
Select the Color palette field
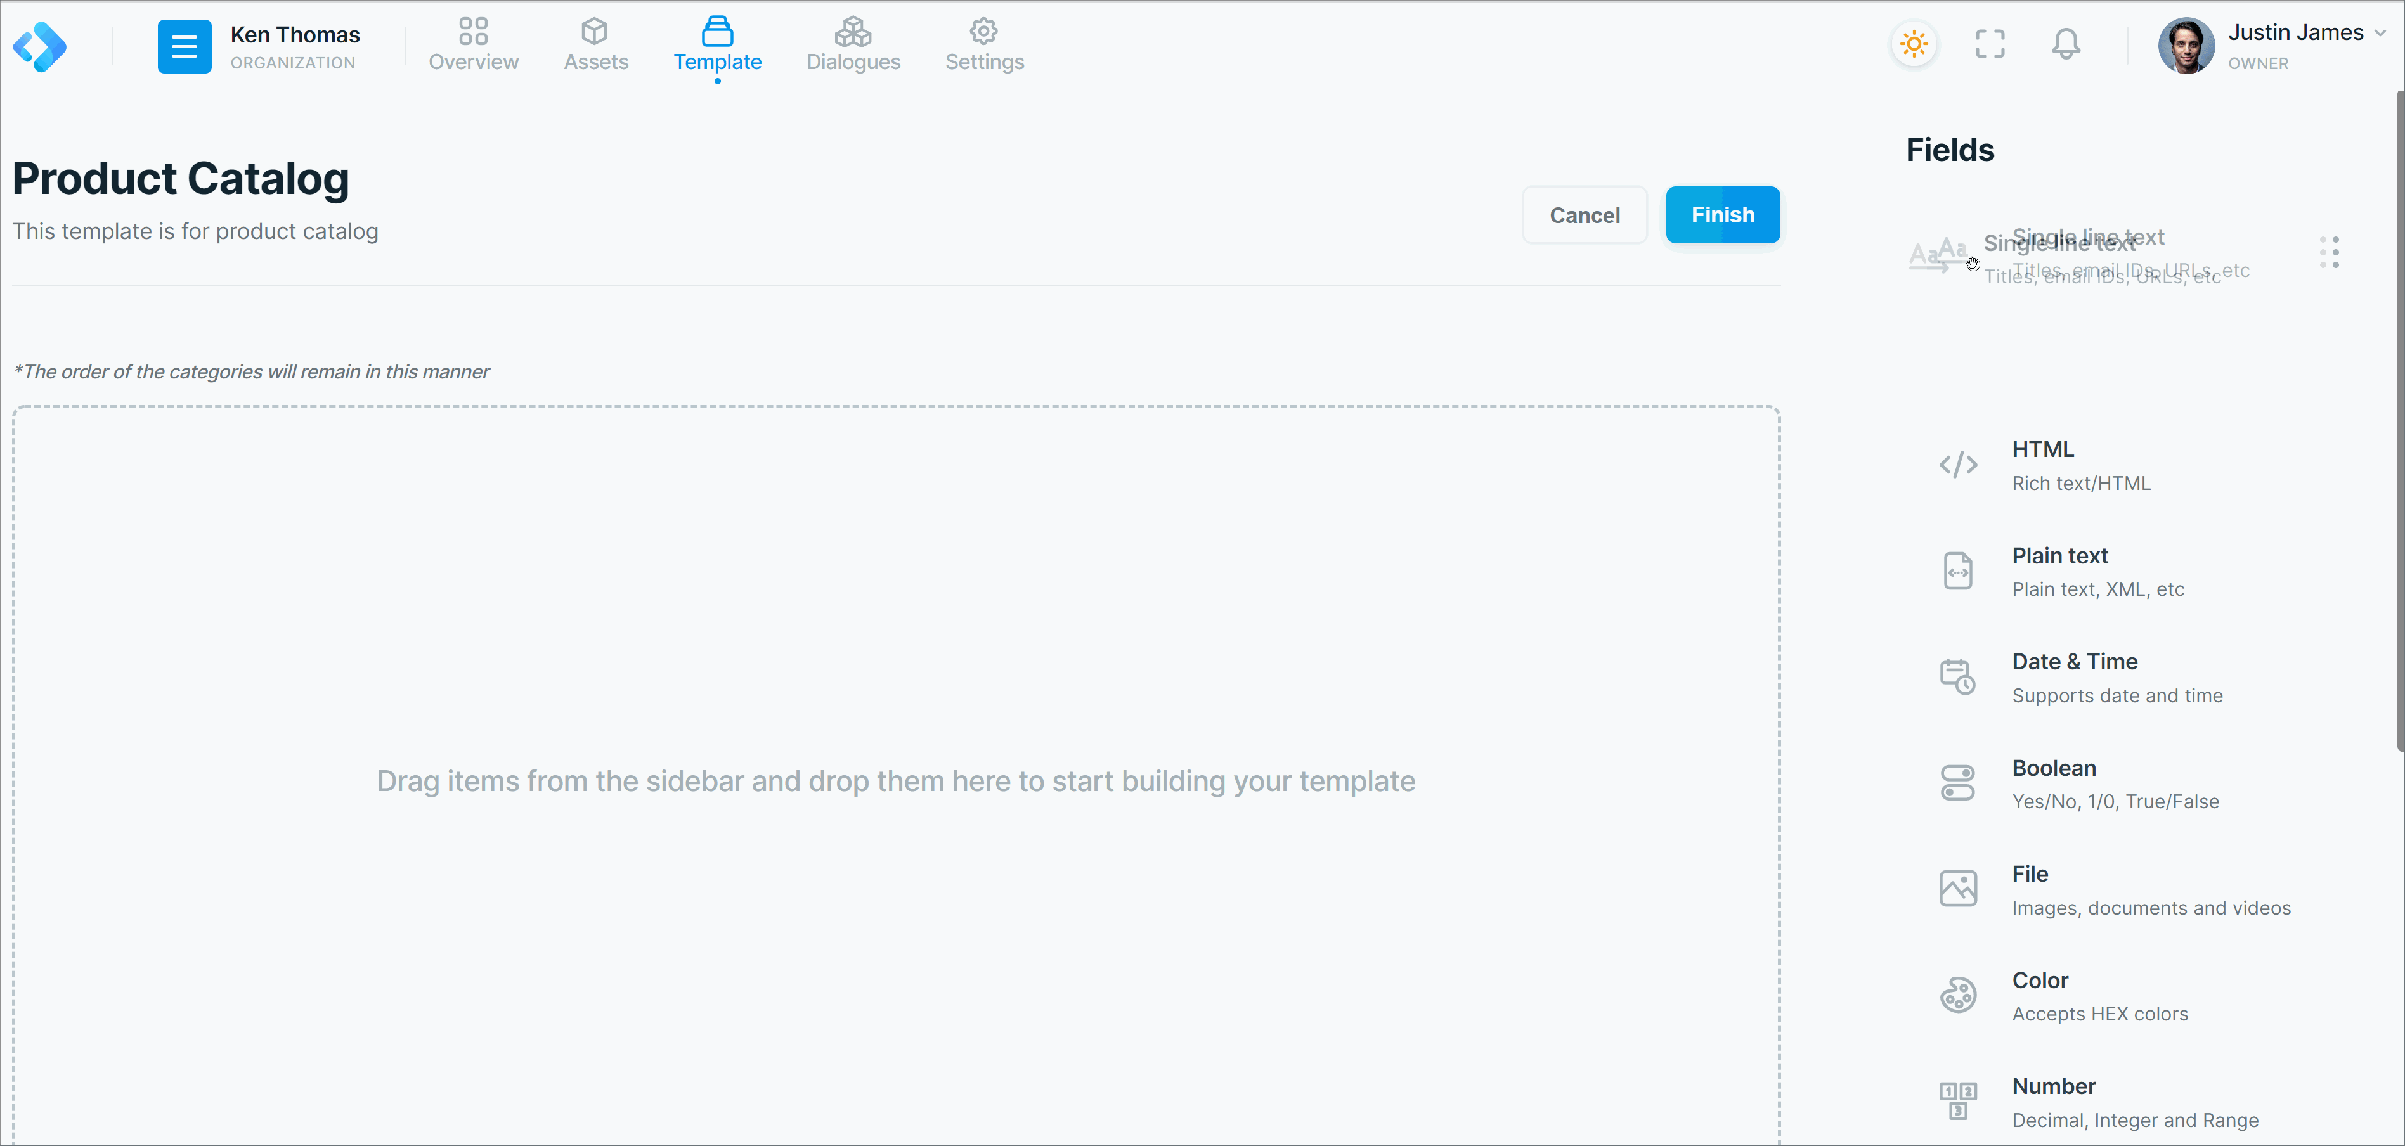click(x=1958, y=996)
